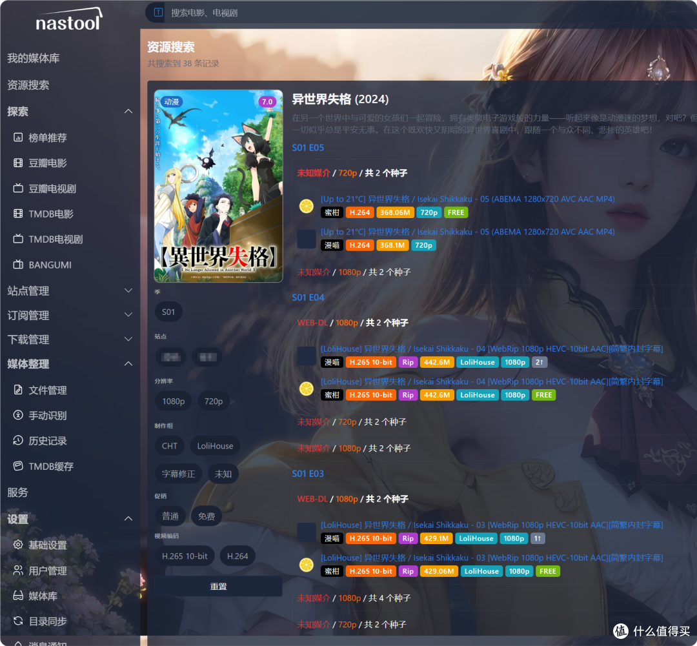Click the 历史记录 history icon

(x=17, y=441)
